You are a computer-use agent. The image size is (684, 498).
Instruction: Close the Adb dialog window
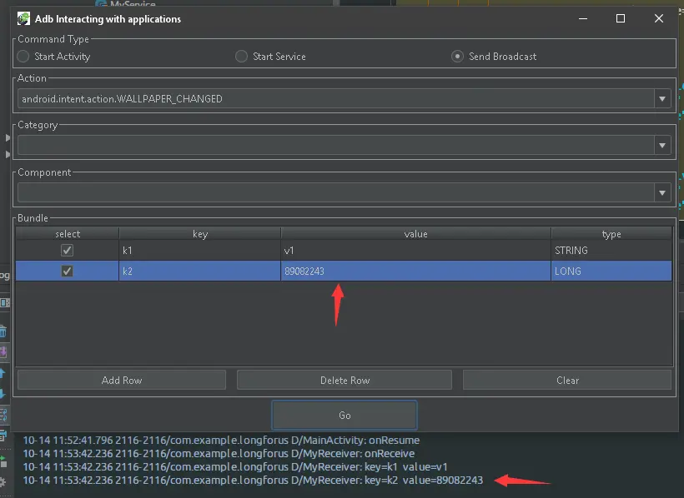coord(659,18)
